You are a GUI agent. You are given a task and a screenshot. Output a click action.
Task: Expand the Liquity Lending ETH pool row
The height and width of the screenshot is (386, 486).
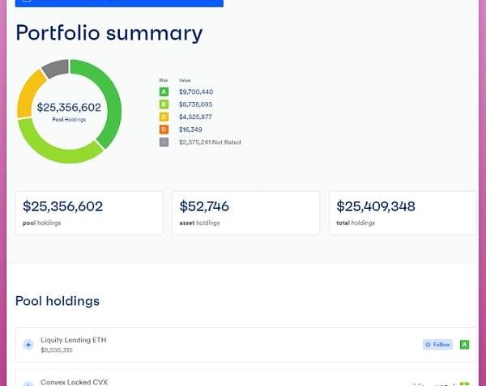pos(28,345)
